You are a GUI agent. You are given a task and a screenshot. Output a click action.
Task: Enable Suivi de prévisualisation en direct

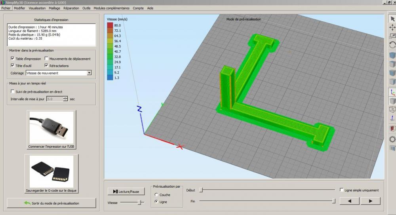click(12, 91)
